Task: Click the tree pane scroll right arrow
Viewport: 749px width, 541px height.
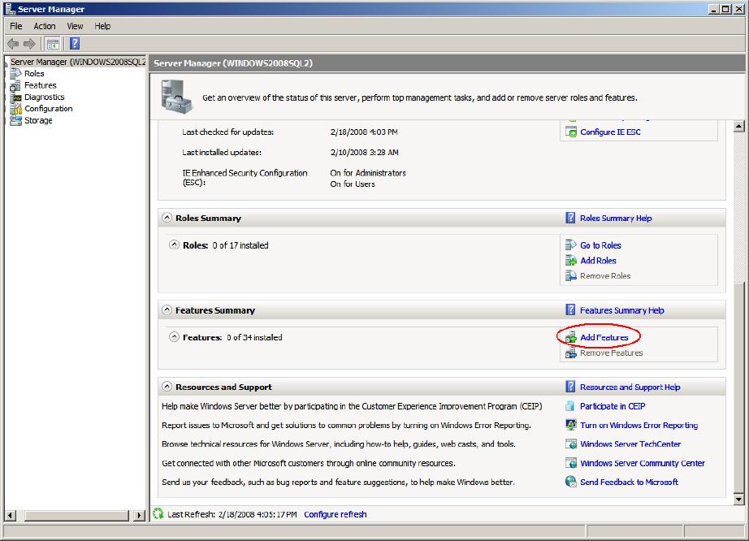Action: [x=140, y=515]
